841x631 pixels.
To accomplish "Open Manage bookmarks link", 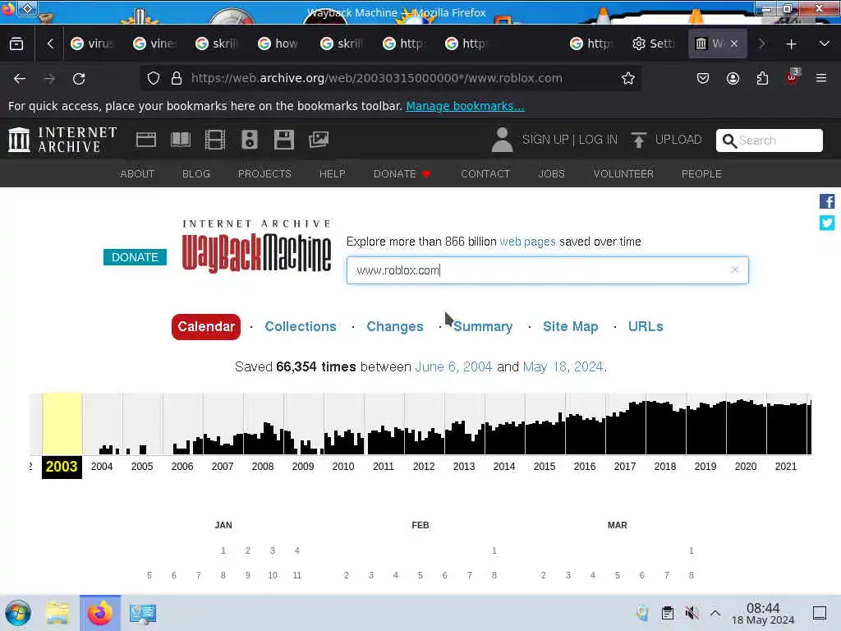I will [465, 106].
